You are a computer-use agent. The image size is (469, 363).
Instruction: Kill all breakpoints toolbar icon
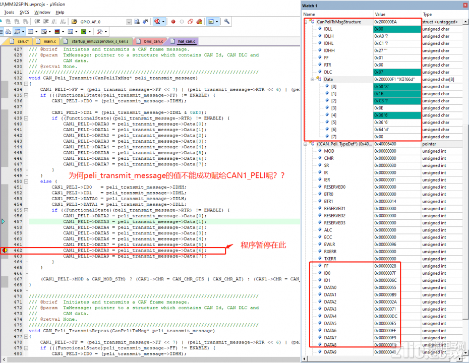[199, 22]
